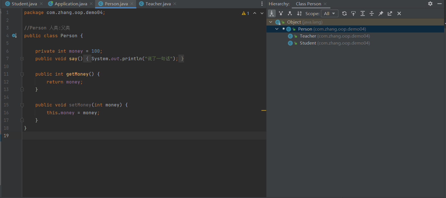Viewport: 446px width, 198px height.
Task: Switch to the Teacher.java tab
Action: tap(158, 4)
